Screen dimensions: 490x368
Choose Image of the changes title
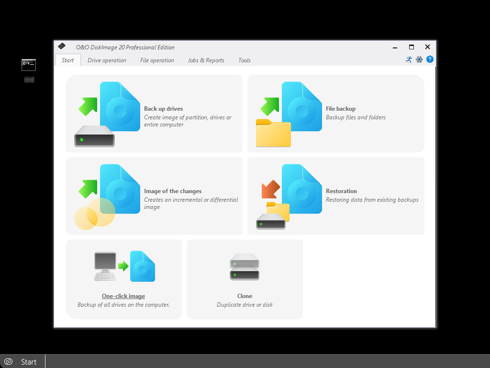173,191
